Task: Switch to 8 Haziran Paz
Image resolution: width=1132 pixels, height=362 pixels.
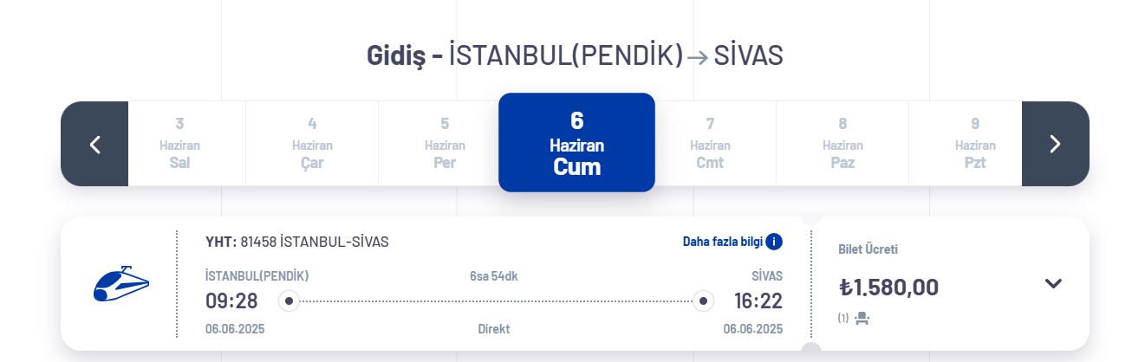Action: click(842, 144)
